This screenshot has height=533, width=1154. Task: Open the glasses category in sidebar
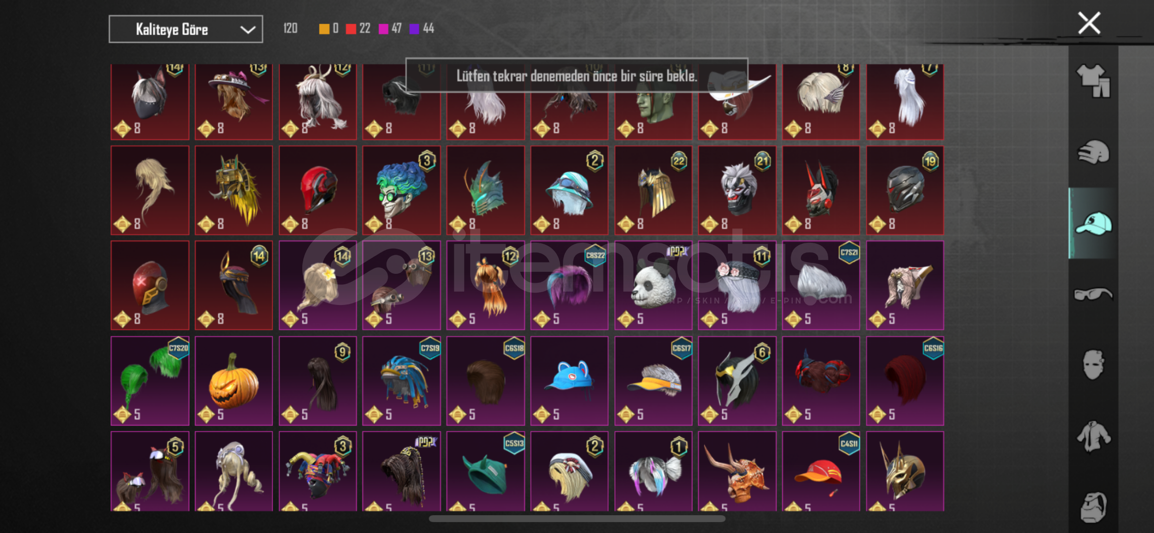(x=1093, y=294)
